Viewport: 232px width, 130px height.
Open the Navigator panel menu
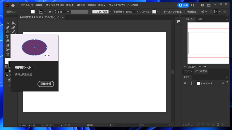[x=227, y=19]
